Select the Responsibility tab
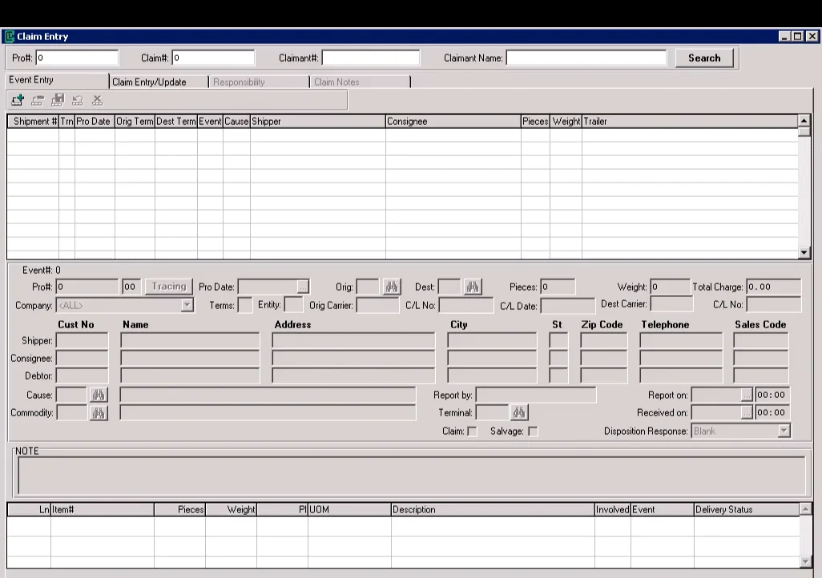Viewport: 822px width, 578px height. tap(259, 82)
